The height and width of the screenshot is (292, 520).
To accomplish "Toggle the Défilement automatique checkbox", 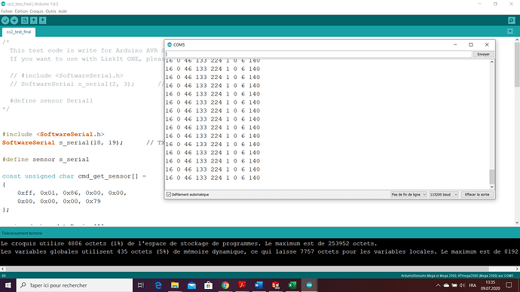I will point(169,195).
